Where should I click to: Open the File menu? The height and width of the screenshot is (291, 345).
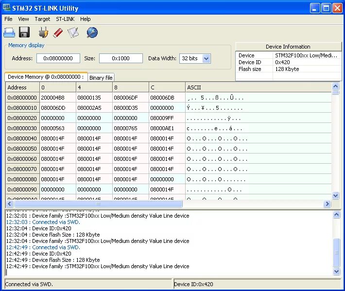coord(8,19)
